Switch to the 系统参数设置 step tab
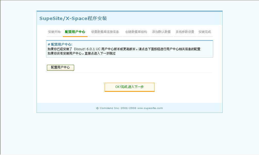The image size is (259, 155). (x=185, y=32)
